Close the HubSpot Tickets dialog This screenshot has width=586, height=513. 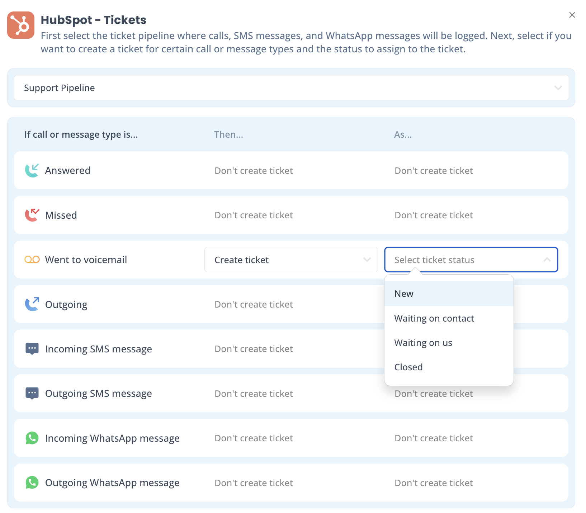tap(572, 15)
